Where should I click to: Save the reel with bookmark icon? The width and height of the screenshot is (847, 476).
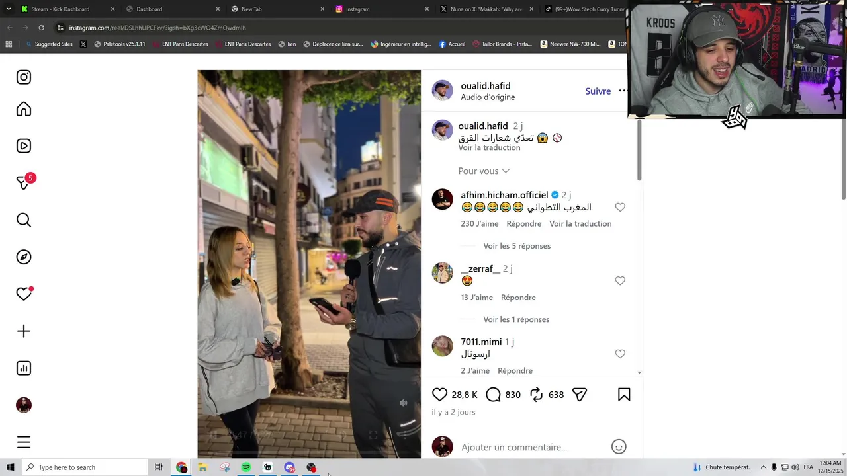(x=624, y=395)
